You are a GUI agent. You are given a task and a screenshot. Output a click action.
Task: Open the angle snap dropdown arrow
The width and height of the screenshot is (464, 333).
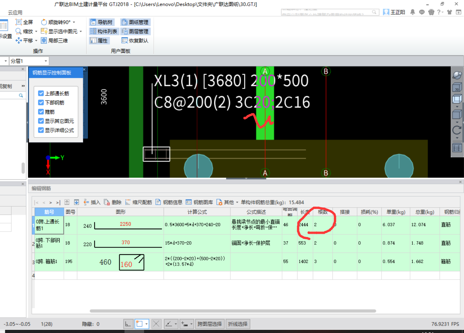(176, 324)
